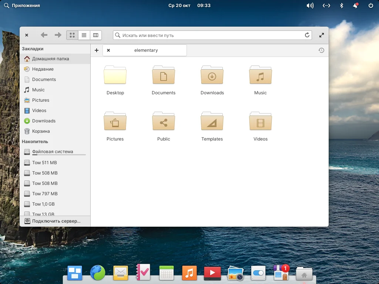Screen dimensions: 379x284
Task: Switch to list view mode
Action: point(84,35)
